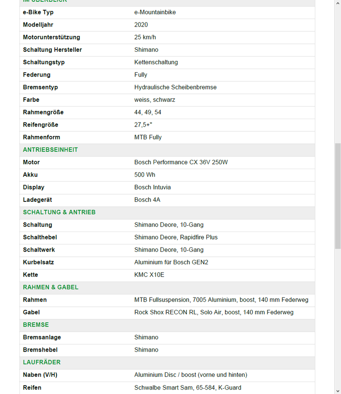
Task: Click the 'Bremsanlage' label
Action: point(42,337)
